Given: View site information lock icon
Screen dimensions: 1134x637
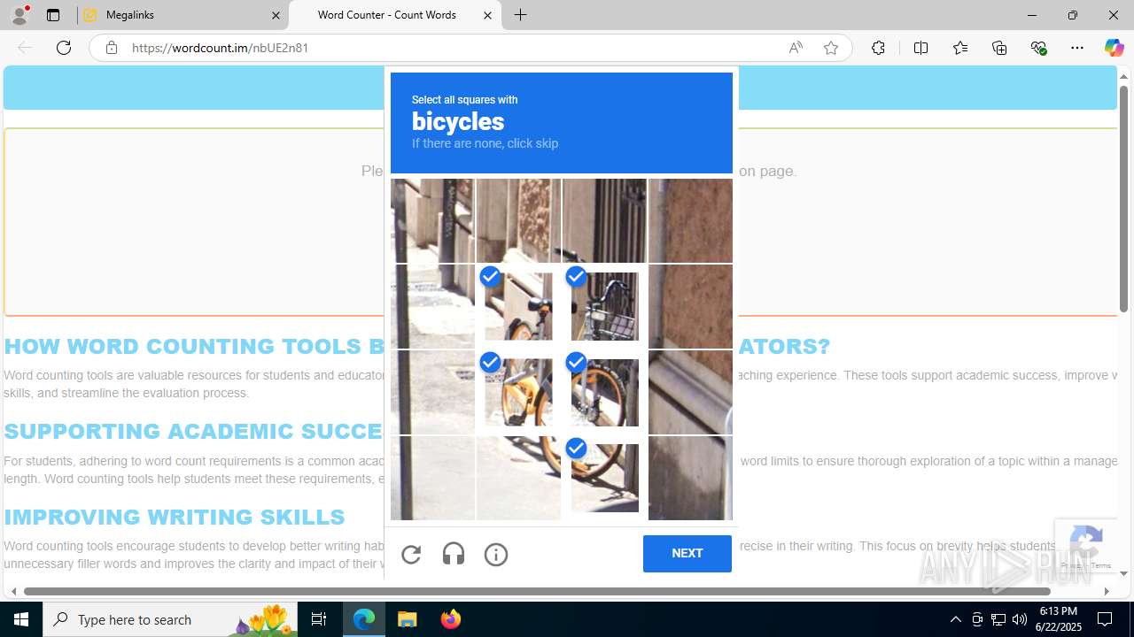Looking at the screenshot, I should pyautogui.click(x=111, y=48).
